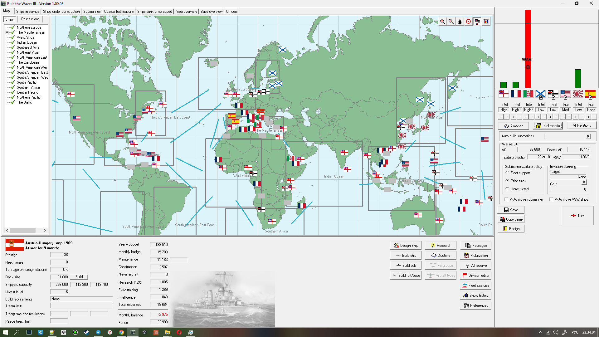Enable Auto move ASW ships checkbox
This screenshot has width=599, height=337.
[551, 199]
